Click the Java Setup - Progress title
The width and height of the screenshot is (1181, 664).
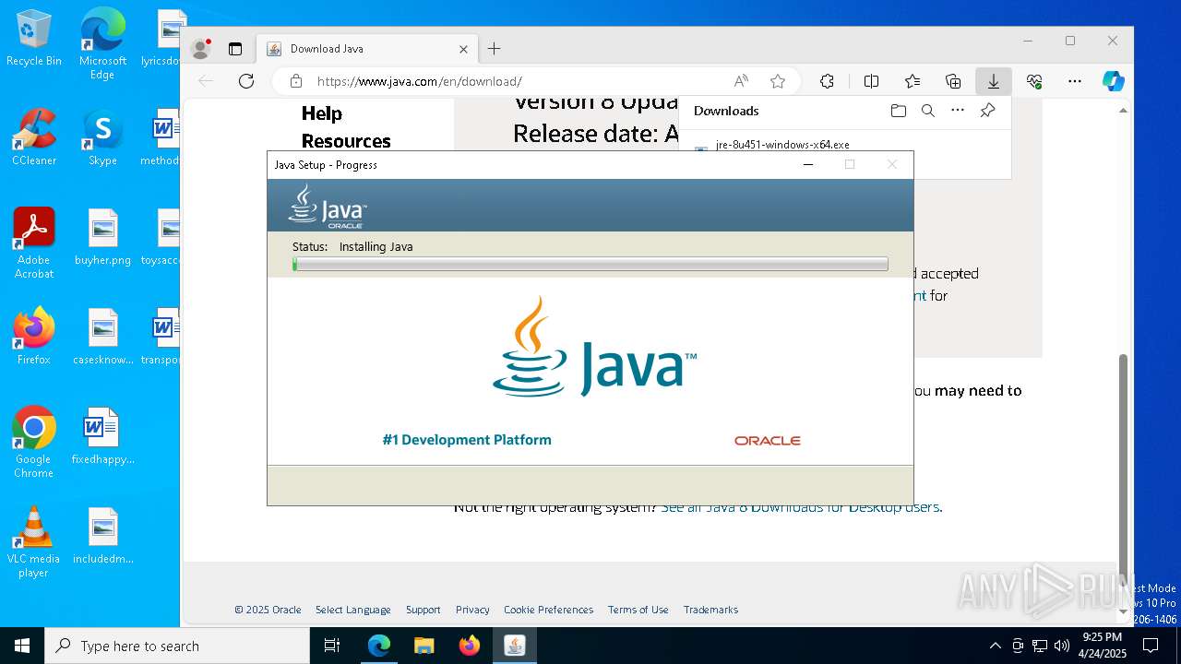326,165
